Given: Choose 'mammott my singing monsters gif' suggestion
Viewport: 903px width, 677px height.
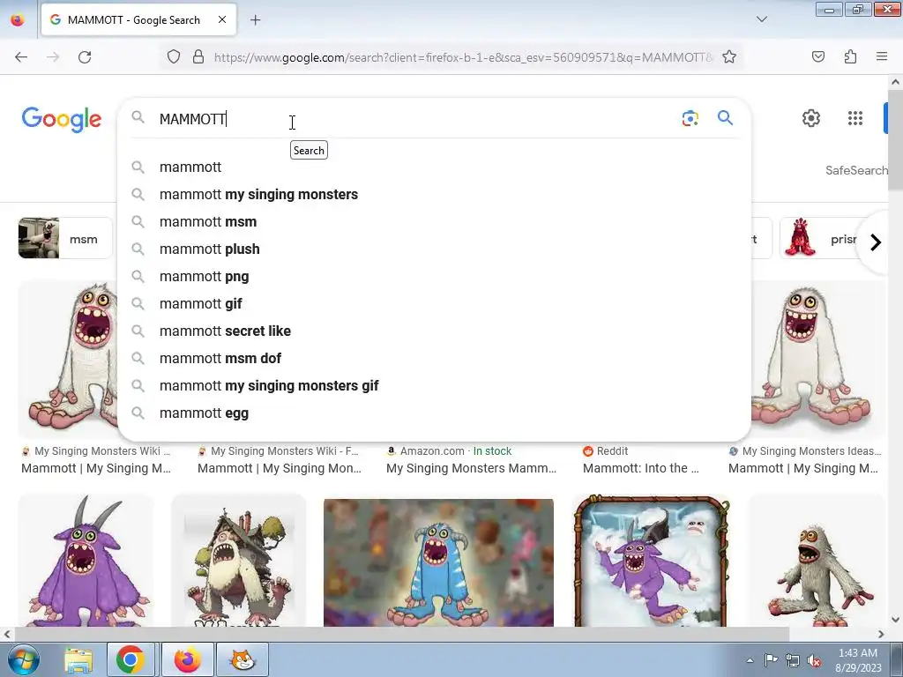Looking at the screenshot, I should click(434, 386).
